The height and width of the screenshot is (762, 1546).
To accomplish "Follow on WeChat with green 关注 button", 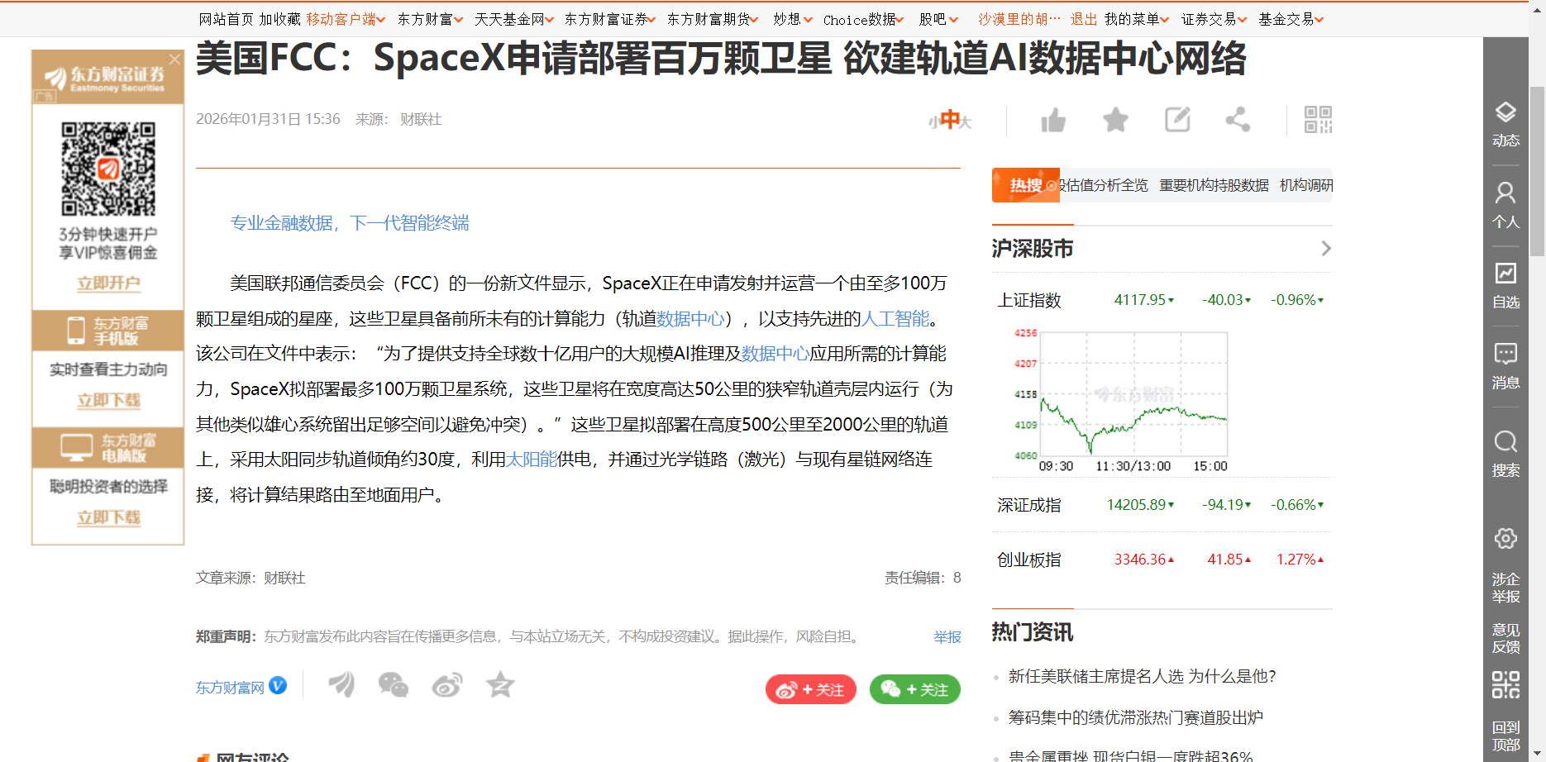I will tap(915, 689).
